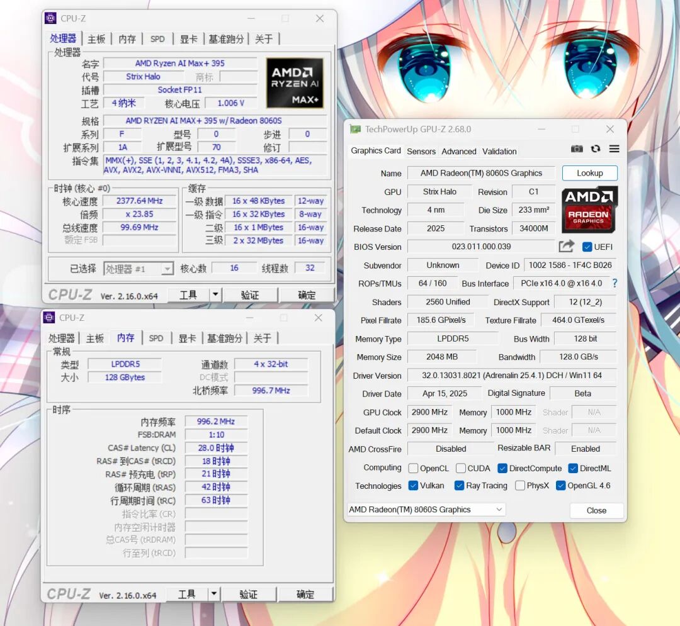Open 基准跑分 tab in memory window

click(x=225, y=338)
